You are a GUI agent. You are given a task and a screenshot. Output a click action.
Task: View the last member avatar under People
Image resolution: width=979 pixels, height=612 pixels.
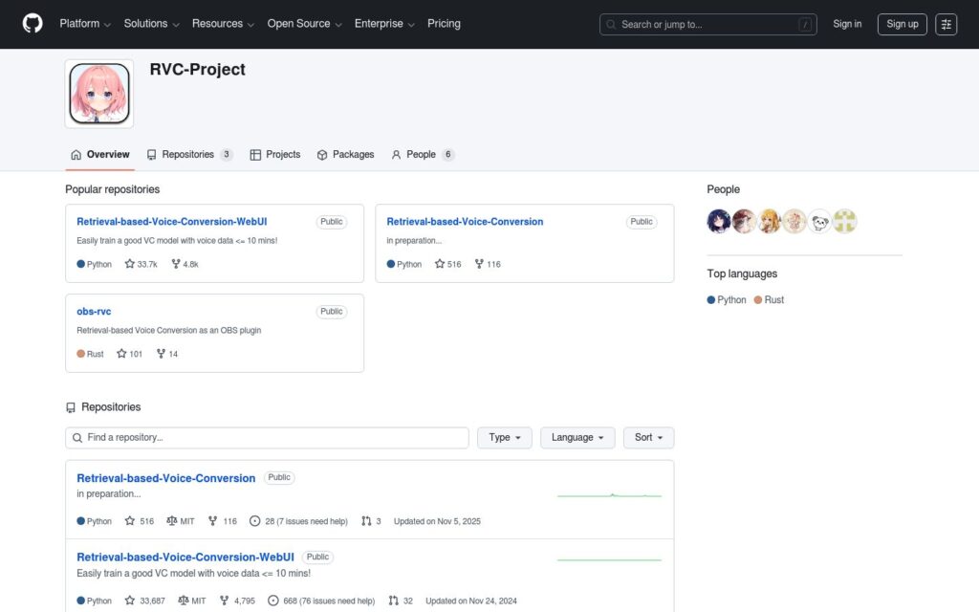tap(845, 221)
